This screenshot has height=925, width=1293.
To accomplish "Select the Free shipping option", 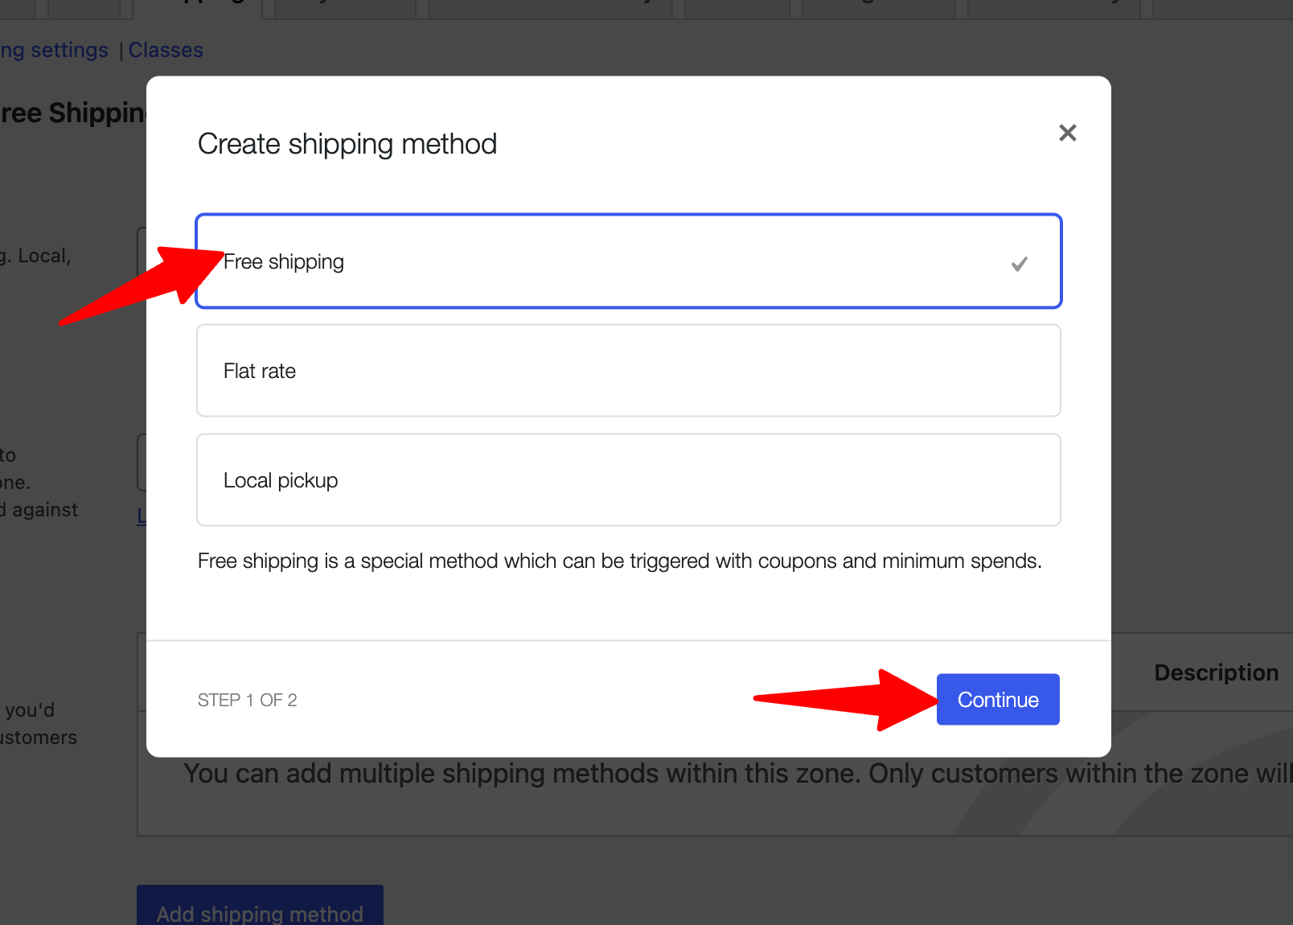I will pyautogui.click(x=629, y=261).
